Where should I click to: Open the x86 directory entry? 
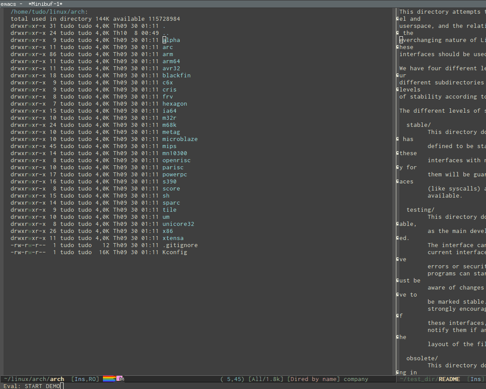click(x=167, y=231)
